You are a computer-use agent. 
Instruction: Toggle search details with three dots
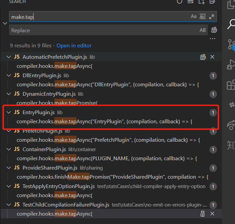pos(213,39)
